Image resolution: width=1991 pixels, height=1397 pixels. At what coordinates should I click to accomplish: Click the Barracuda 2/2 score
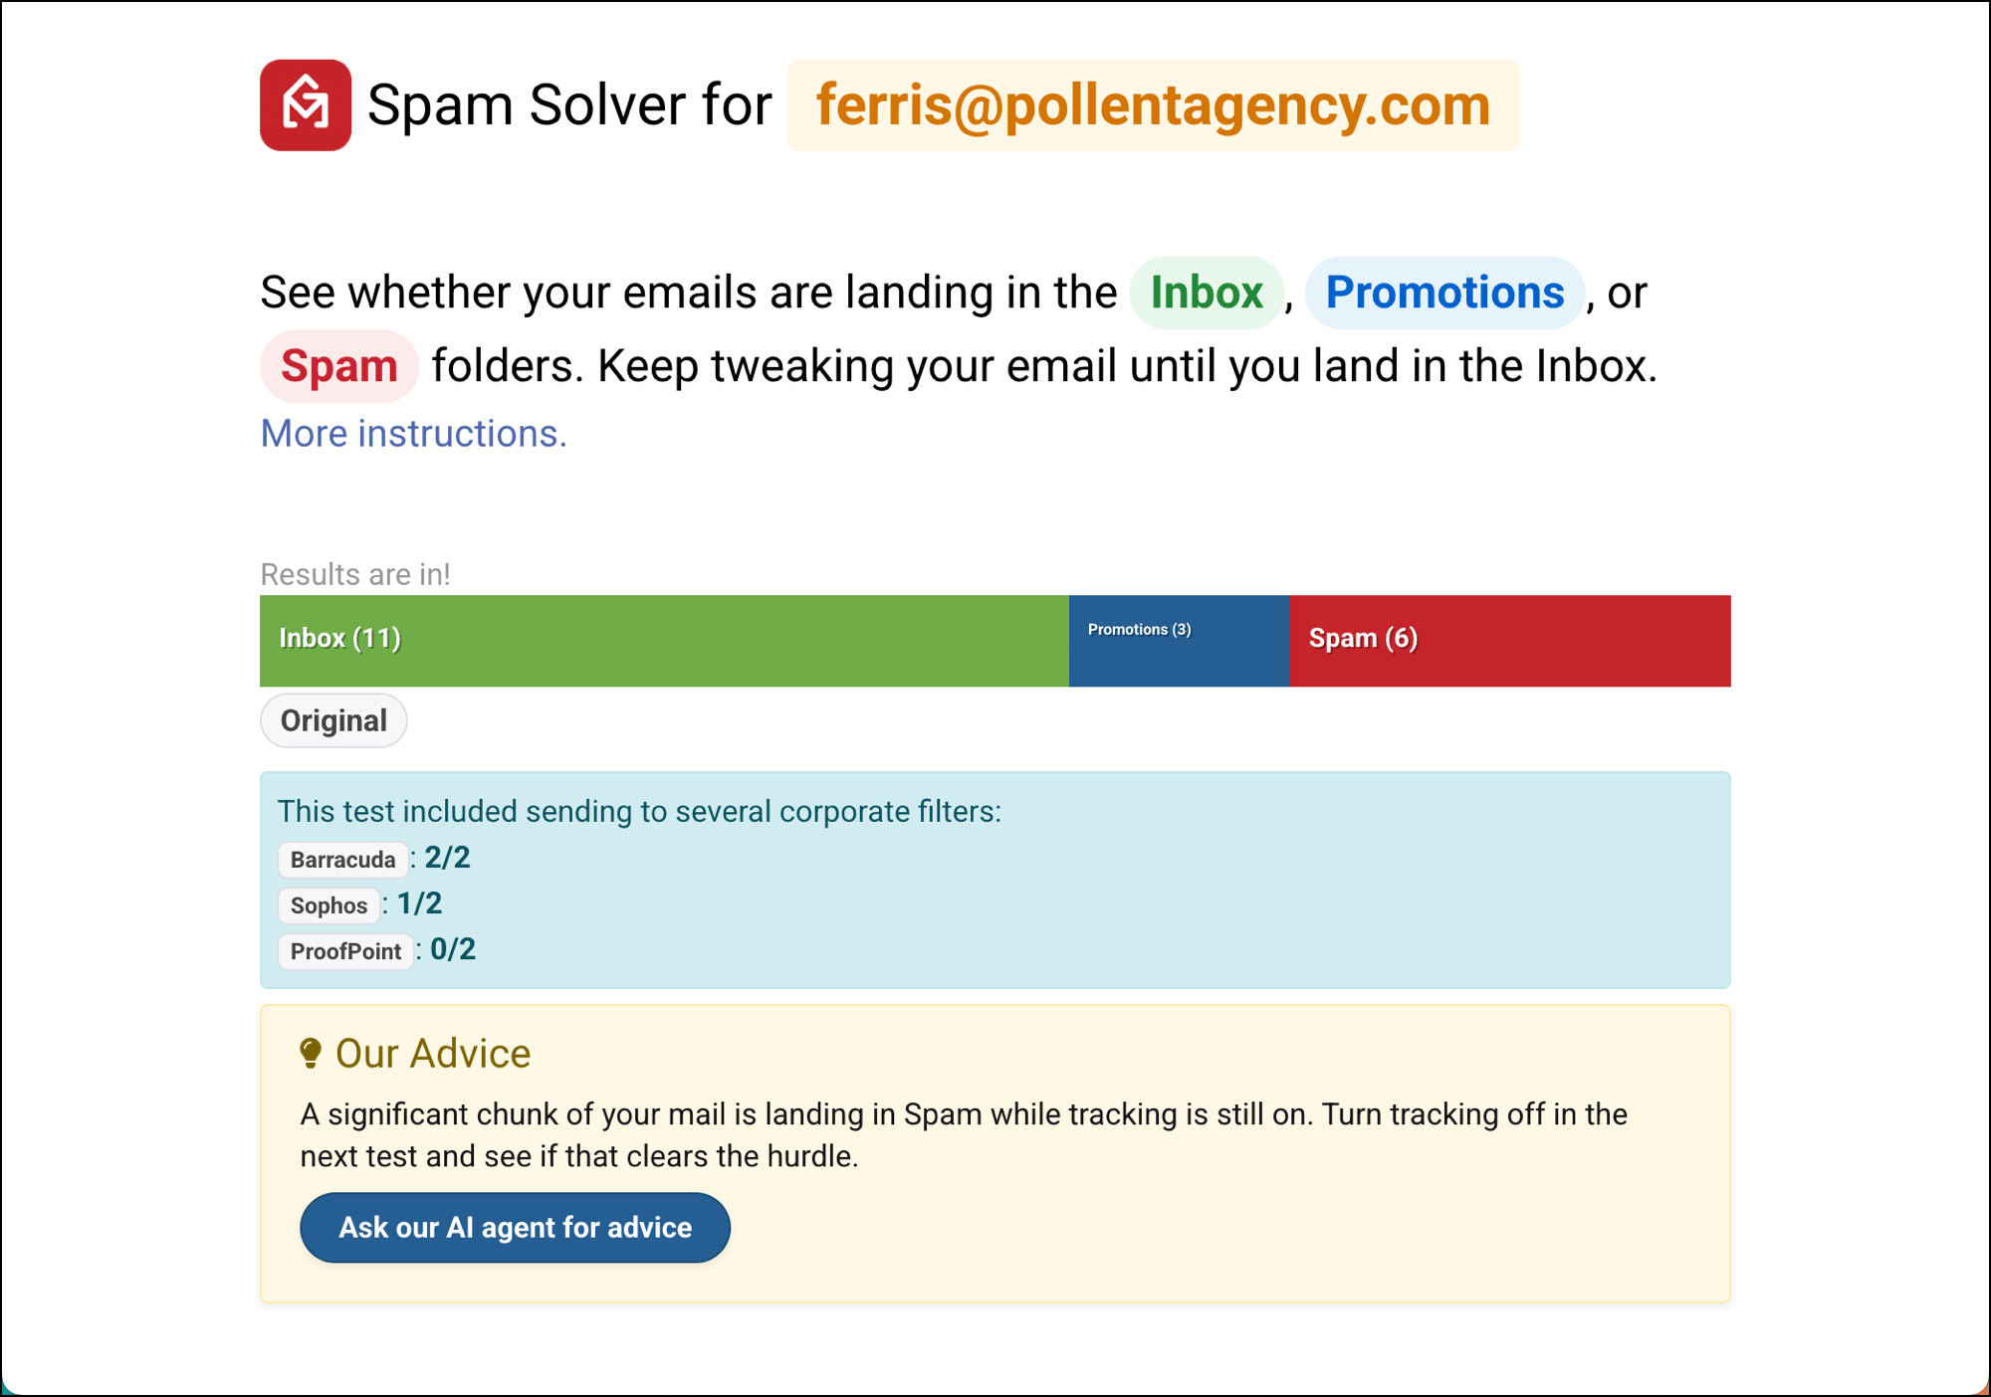[x=447, y=858]
